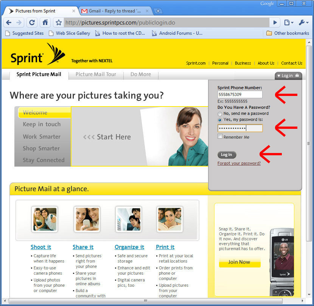
Task: Open a new tab with plus button
Action: point(158,11)
